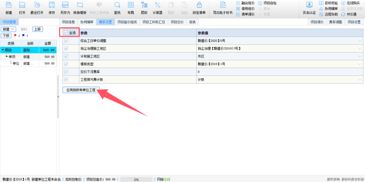Viewport: 365px width, 182px height.
Task: Open the 报表 tab
Action: click(x=192, y=22)
